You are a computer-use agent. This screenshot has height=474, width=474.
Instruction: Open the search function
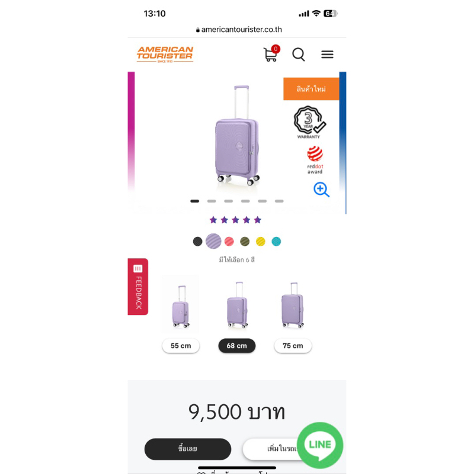[x=298, y=55]
